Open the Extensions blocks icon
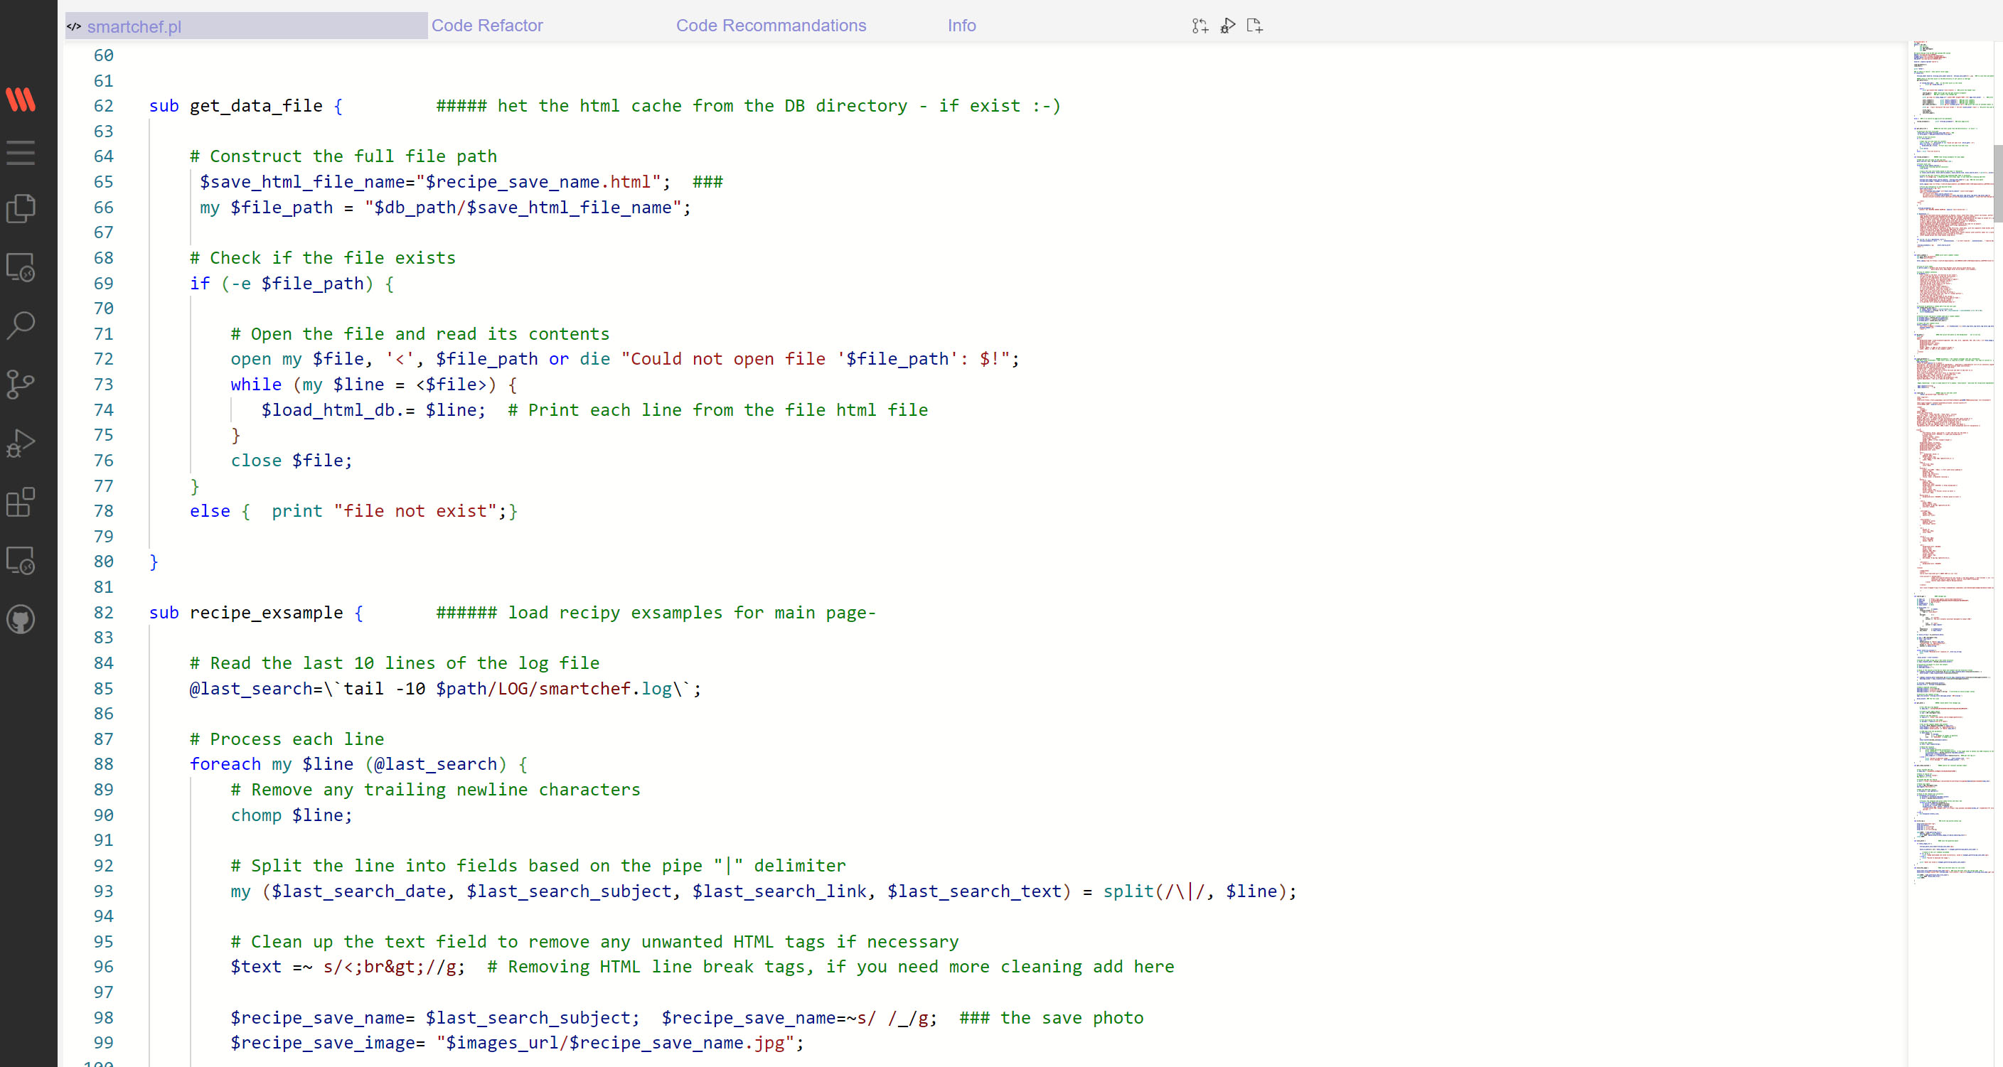This screenshot has width=2003, height=1067. click(21, 502)
